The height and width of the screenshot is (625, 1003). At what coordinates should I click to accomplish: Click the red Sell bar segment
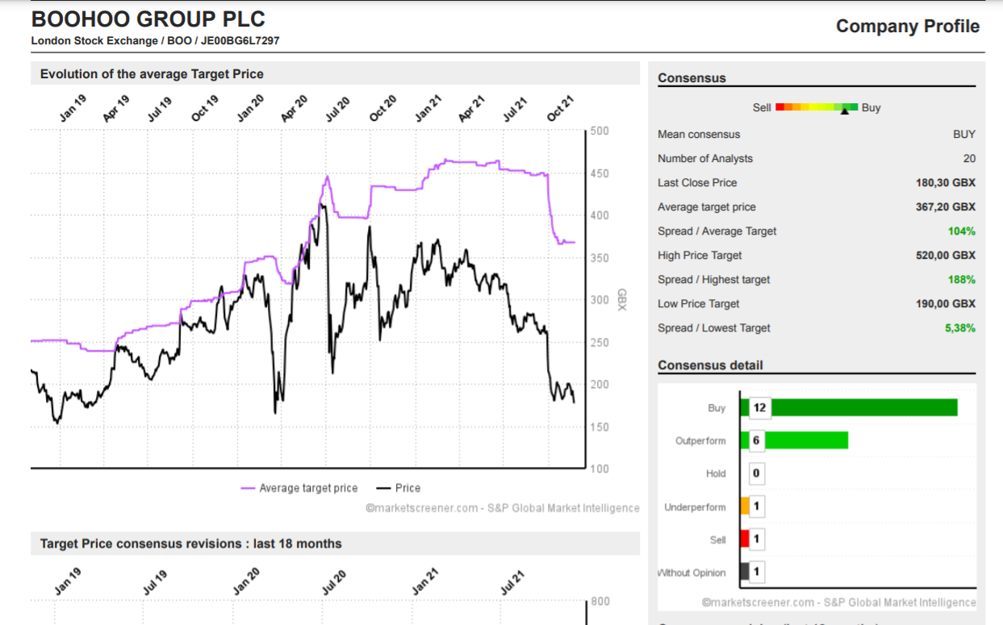click(x=744, y=540)
